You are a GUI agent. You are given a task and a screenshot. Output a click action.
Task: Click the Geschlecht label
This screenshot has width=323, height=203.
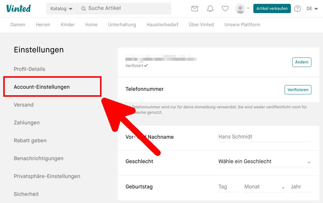(139, 161)
